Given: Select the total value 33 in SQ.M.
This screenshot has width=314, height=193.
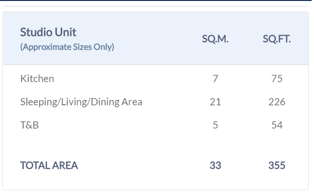Looking at the screenshot, I should coord(215,165).
